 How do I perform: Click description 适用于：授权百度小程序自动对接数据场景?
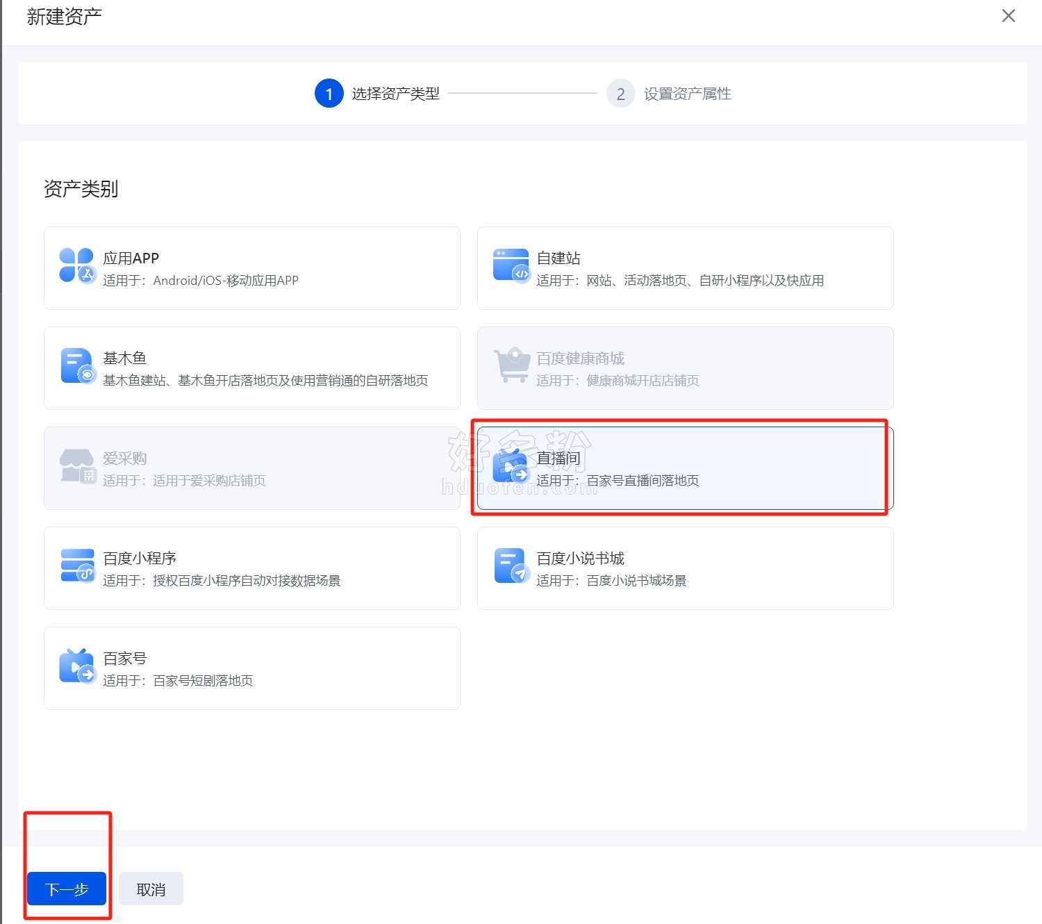coord(222,581)
